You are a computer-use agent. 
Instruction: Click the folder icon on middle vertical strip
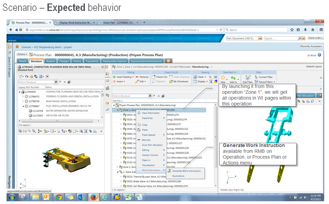tap(107, 103)
